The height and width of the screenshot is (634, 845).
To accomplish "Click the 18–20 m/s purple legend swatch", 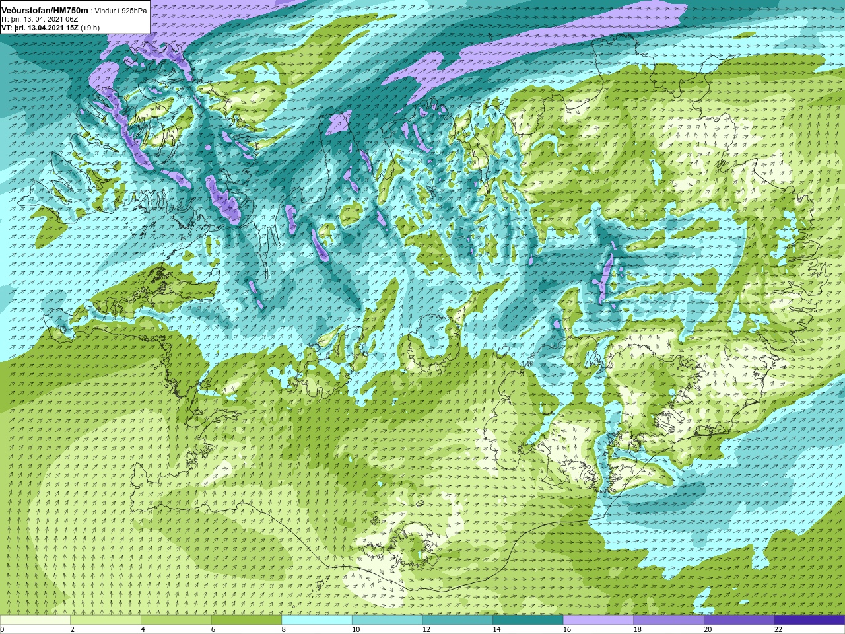I will coord(669,619).
